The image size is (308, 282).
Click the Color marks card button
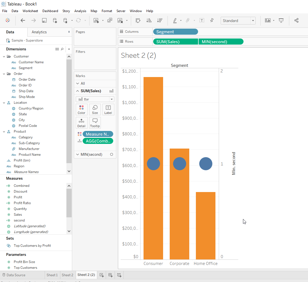click(x=82, y=109)
